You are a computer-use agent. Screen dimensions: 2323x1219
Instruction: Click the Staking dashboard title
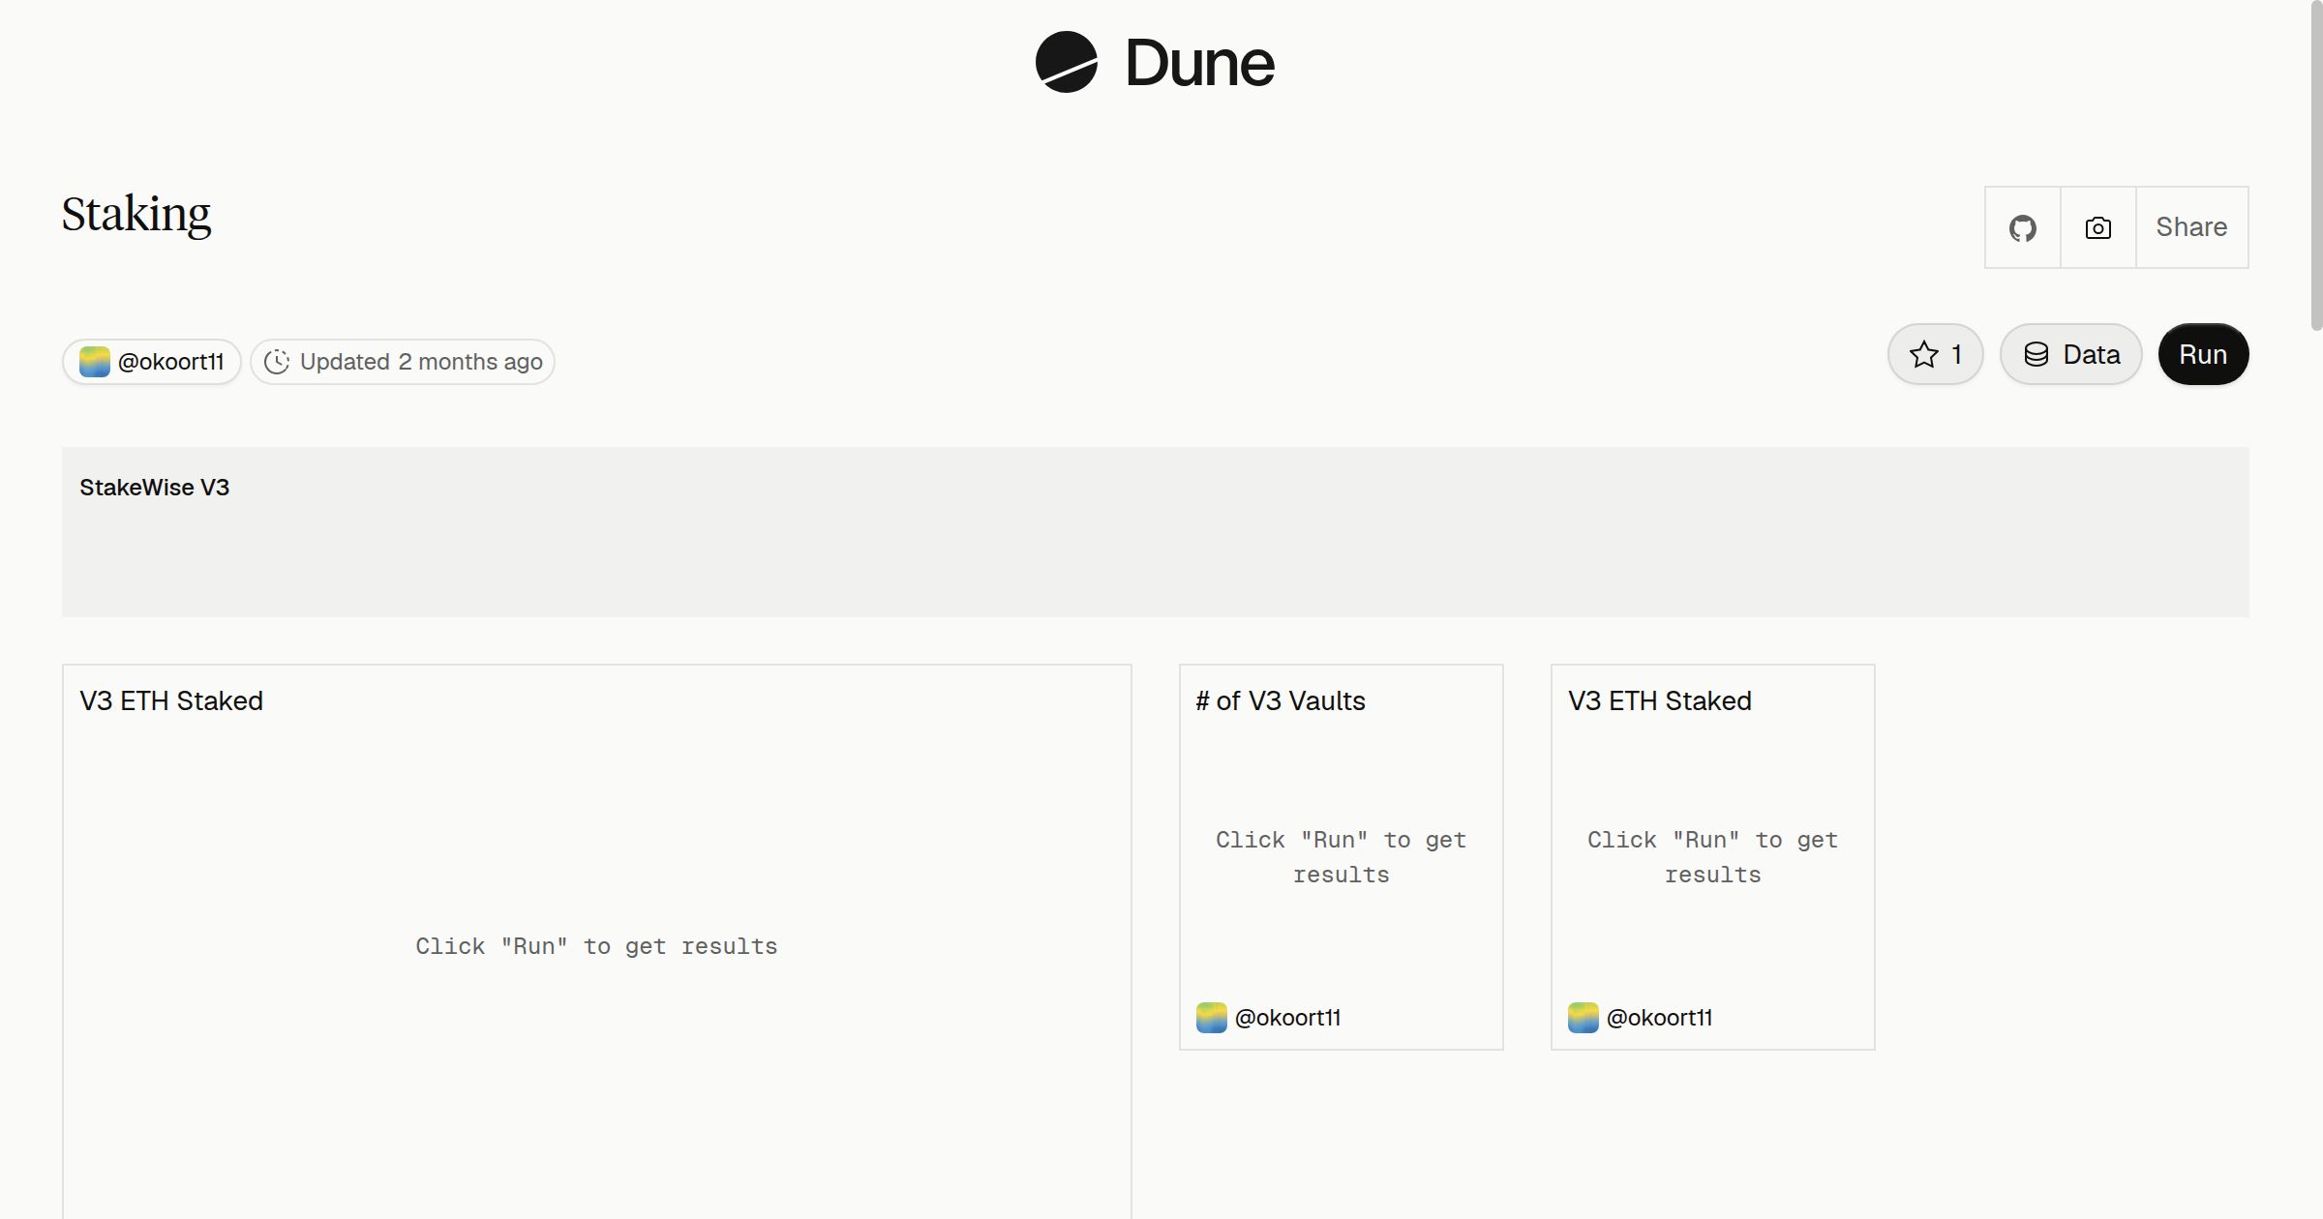(136, 215)
